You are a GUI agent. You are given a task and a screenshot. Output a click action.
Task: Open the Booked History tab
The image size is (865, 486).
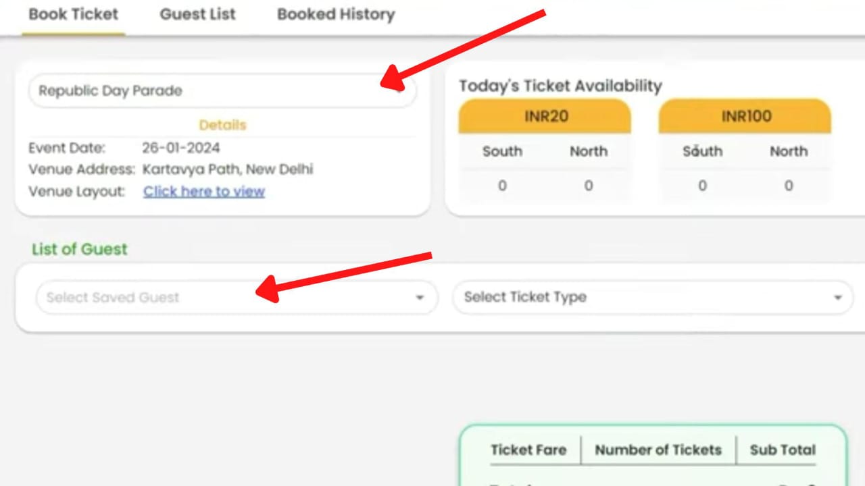point(335,14)
